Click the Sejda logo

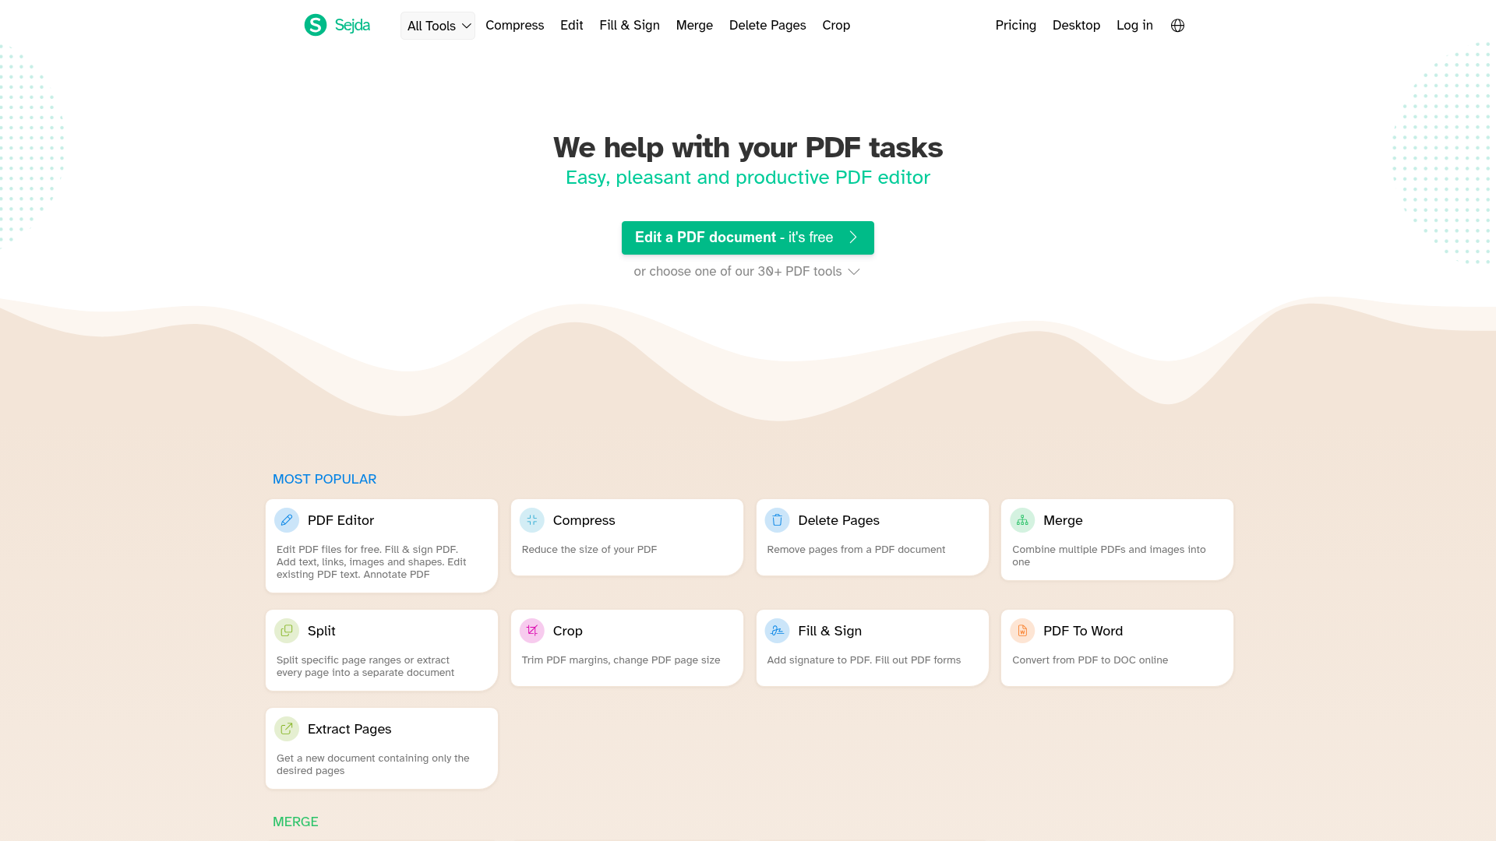tap(337, 25)
